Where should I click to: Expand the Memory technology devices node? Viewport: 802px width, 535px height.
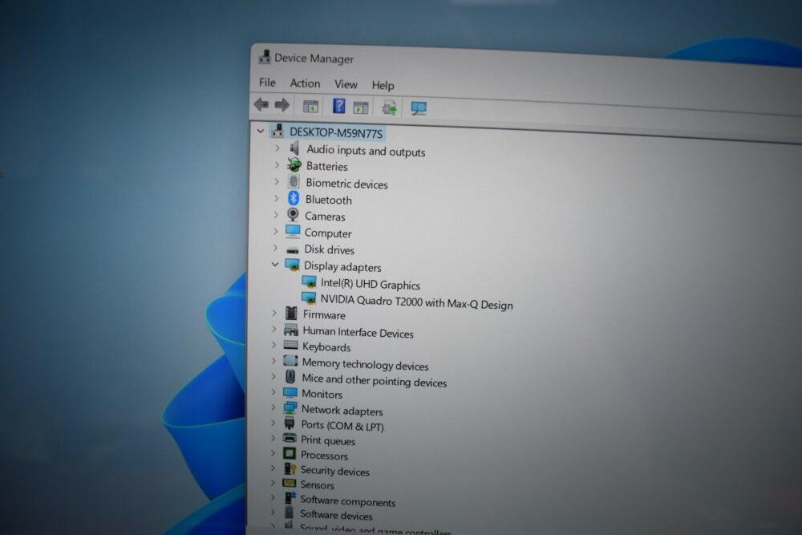(273, 361)
